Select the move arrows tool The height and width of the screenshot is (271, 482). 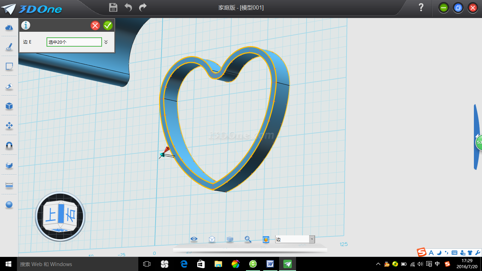9,126
